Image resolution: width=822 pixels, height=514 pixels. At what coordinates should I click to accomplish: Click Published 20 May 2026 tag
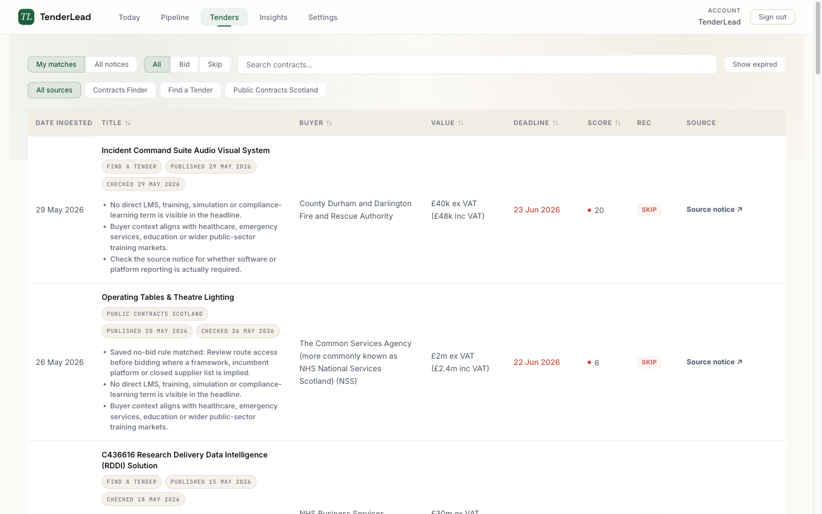tap(147, 331)
